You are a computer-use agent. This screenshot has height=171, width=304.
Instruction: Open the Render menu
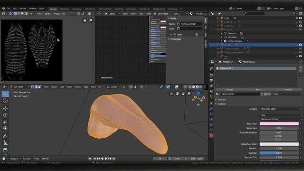click(22, 9)
